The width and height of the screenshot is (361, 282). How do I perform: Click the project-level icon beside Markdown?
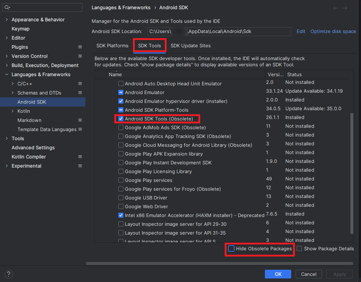(80, 120)
